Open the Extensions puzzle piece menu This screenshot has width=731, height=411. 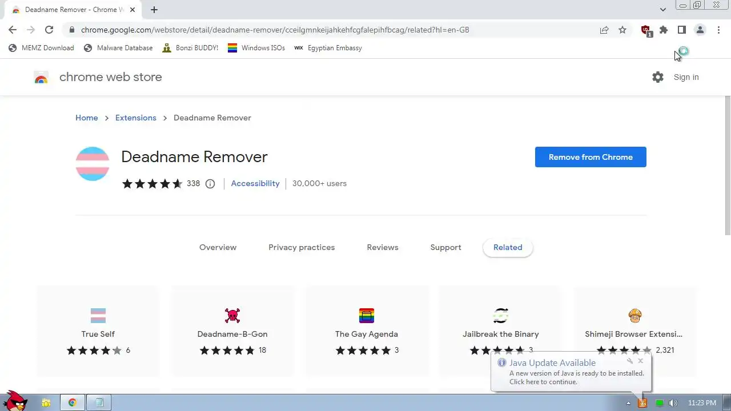coord(664,30)
